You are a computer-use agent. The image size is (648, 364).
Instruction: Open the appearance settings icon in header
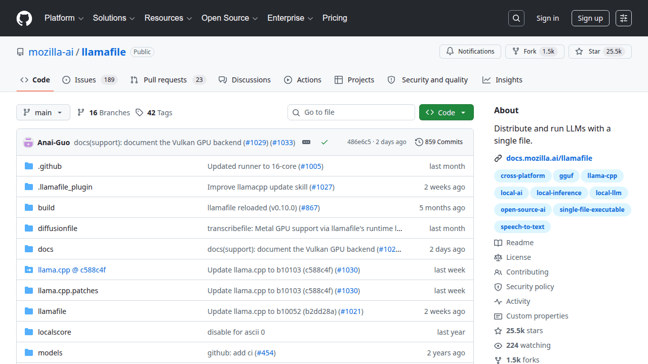624,18
